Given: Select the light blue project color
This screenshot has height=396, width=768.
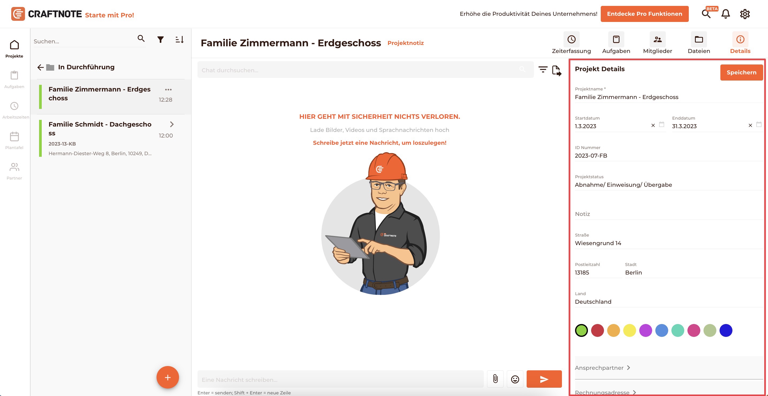Looking at the screenshot, I should point(661,330).
